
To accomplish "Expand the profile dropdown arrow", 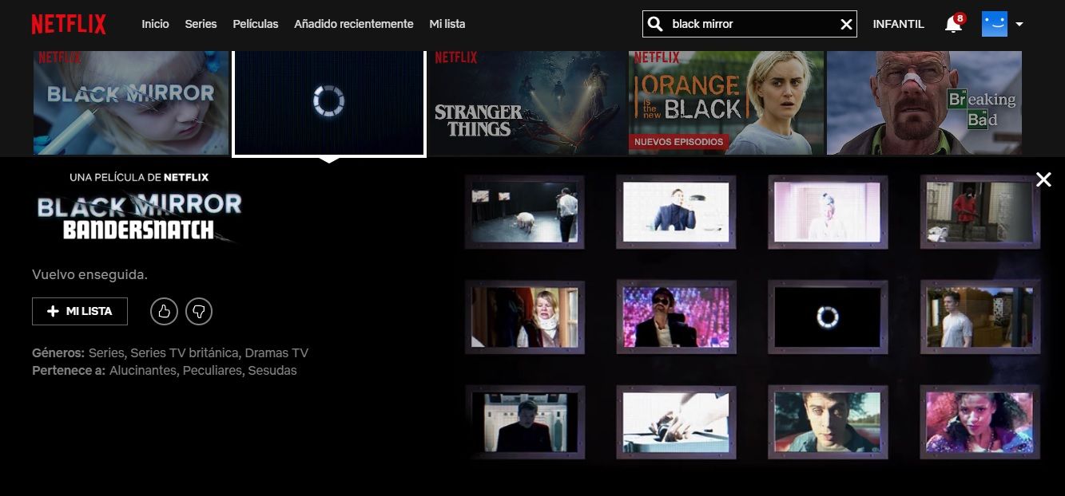I will 1019,25.
